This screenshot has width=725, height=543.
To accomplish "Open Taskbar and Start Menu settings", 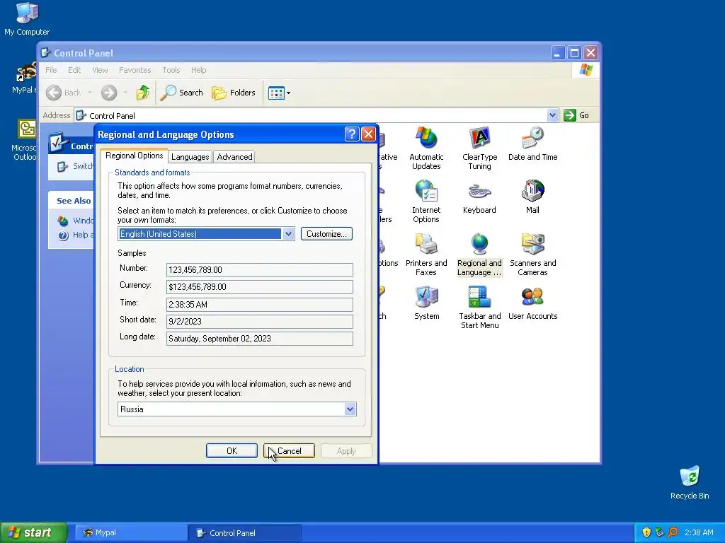I will [x=479, y=308].
